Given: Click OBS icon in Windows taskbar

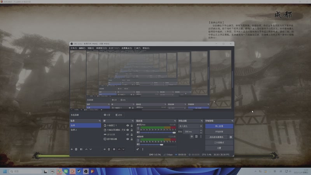Looking at the screenshot, I should [x=86, y=171].
